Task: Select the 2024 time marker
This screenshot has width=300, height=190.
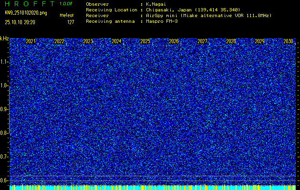Action: [116, 41]
